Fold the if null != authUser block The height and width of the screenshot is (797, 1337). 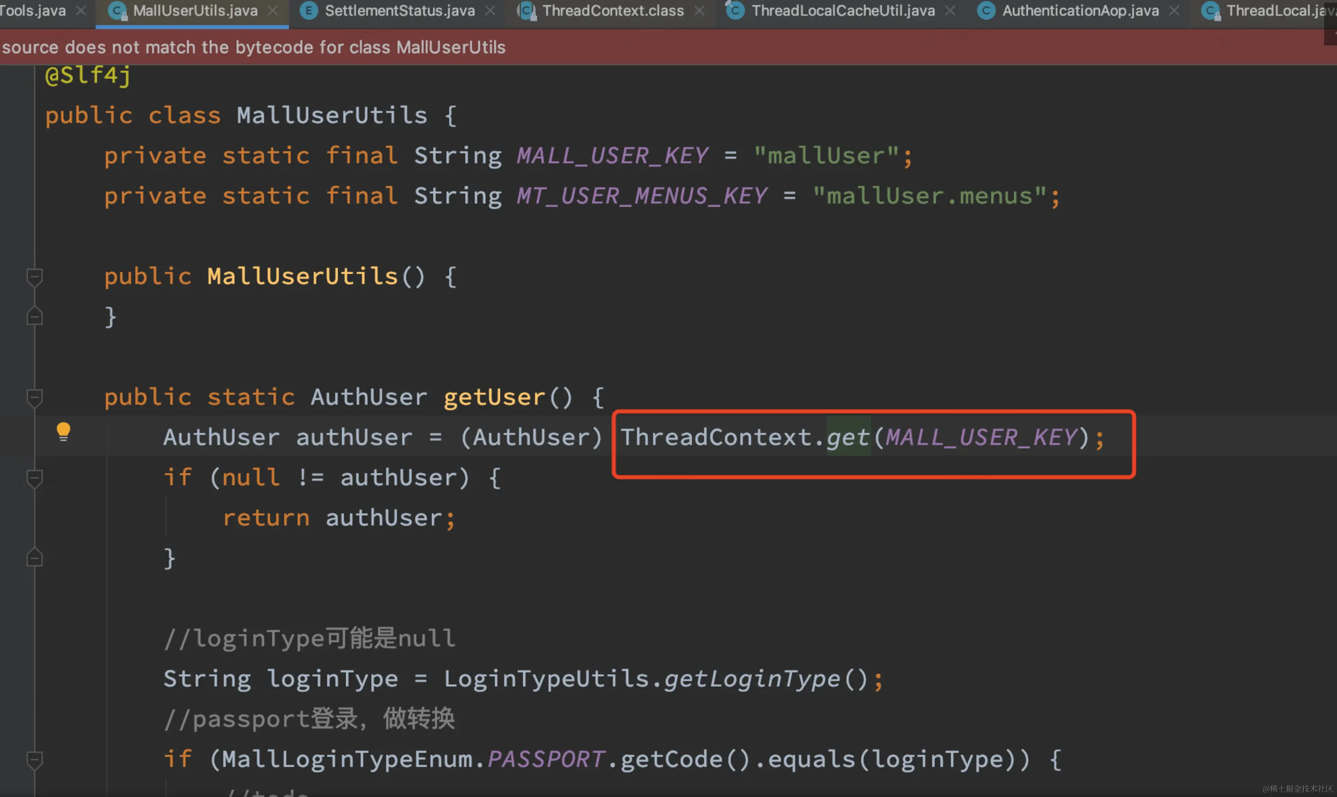[34, 478]
